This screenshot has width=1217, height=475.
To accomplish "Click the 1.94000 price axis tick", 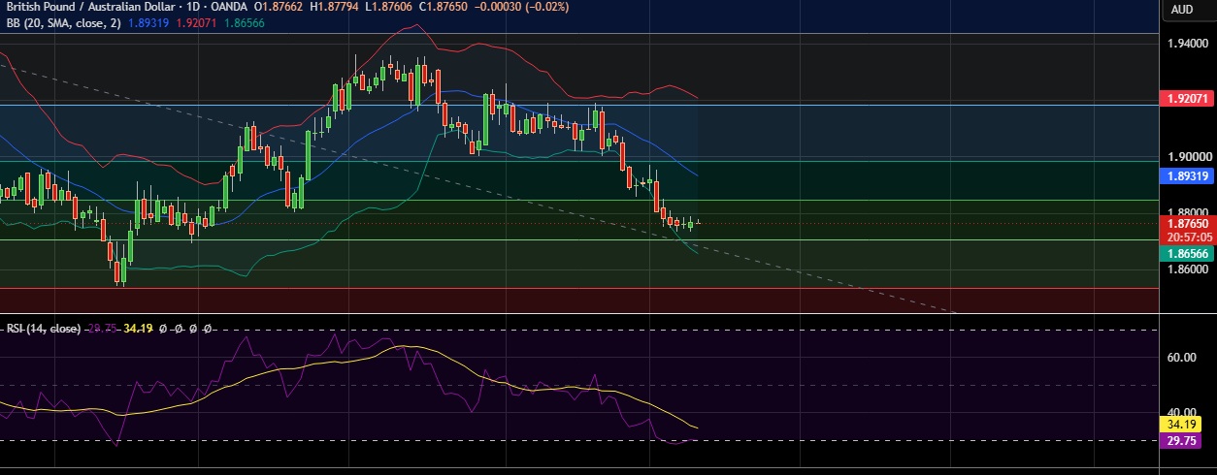I will [x=1188, y=44].
